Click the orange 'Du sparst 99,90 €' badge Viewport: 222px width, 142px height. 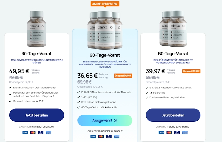(x=123, y=76)
